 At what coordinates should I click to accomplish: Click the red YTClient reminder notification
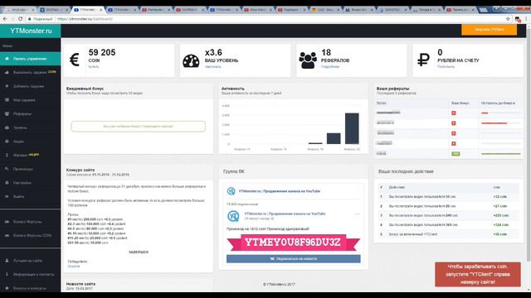click(478, 274)
